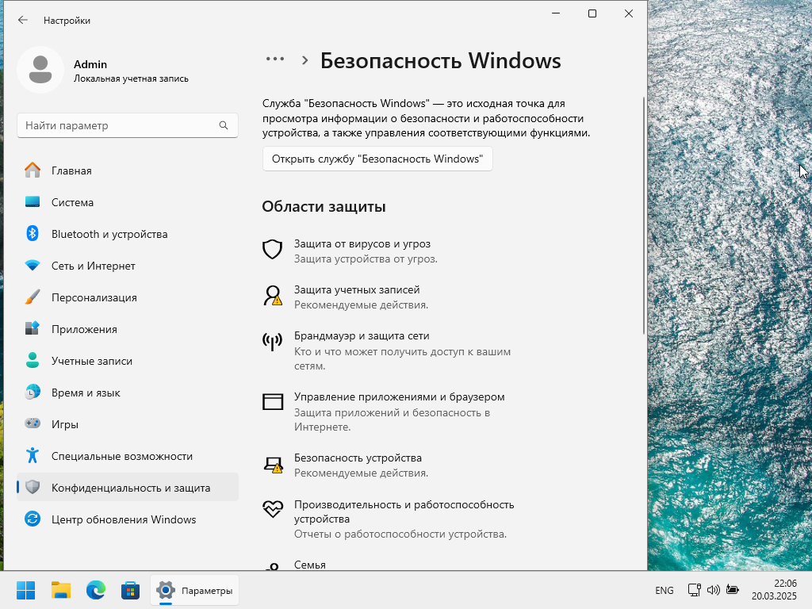This screenshot has width=812, height=609.
Task: Close the Settings window
Action: [x=629, y=13]
